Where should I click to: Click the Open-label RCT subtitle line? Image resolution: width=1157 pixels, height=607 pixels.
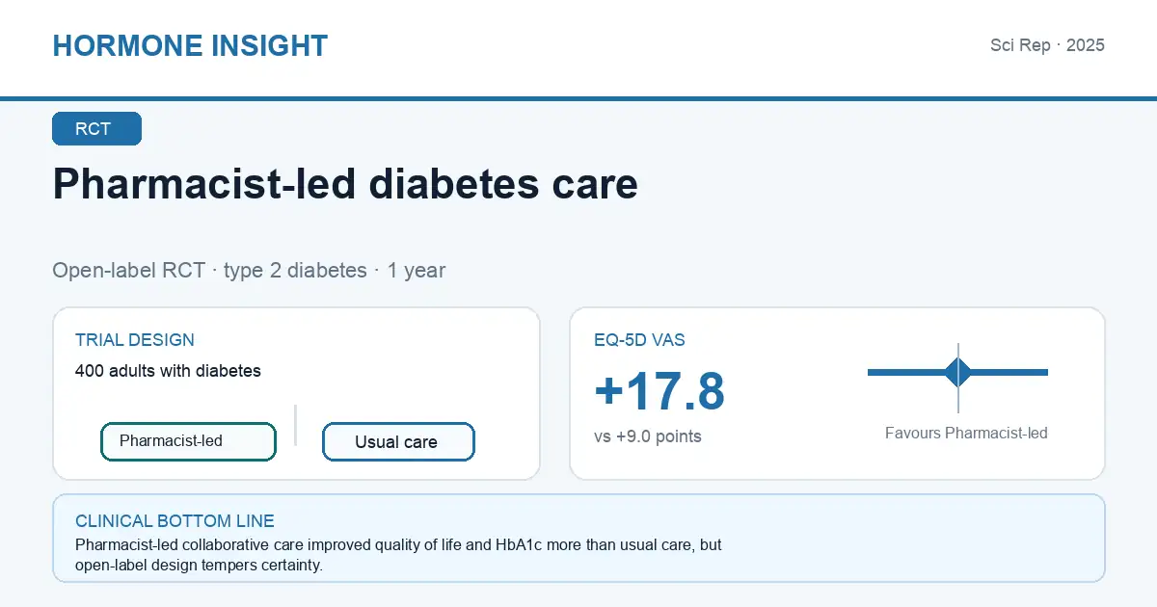[249, 270]
